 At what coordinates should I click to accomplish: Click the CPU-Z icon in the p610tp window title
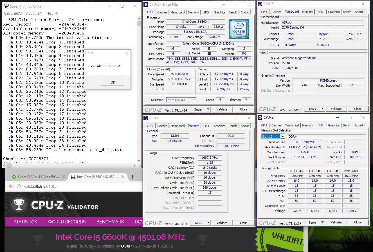point(146,4)
